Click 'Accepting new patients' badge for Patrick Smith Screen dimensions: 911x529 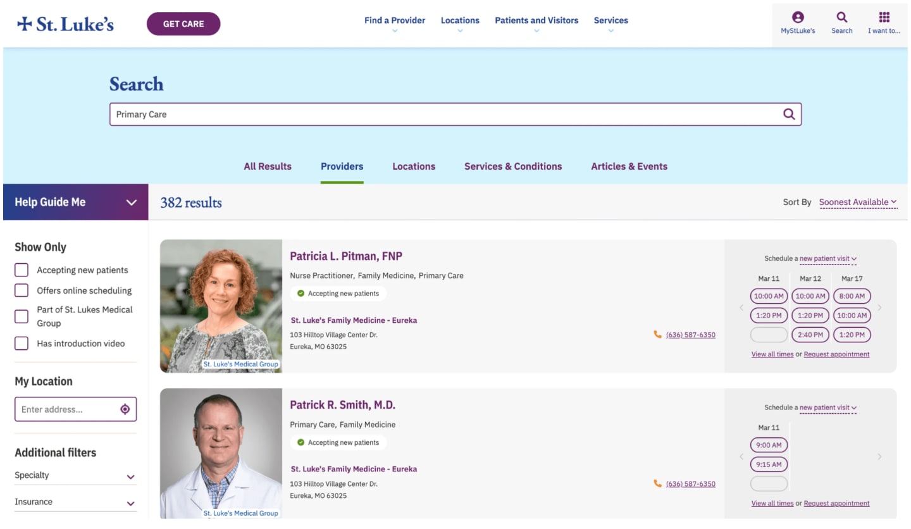pos(338,442)
